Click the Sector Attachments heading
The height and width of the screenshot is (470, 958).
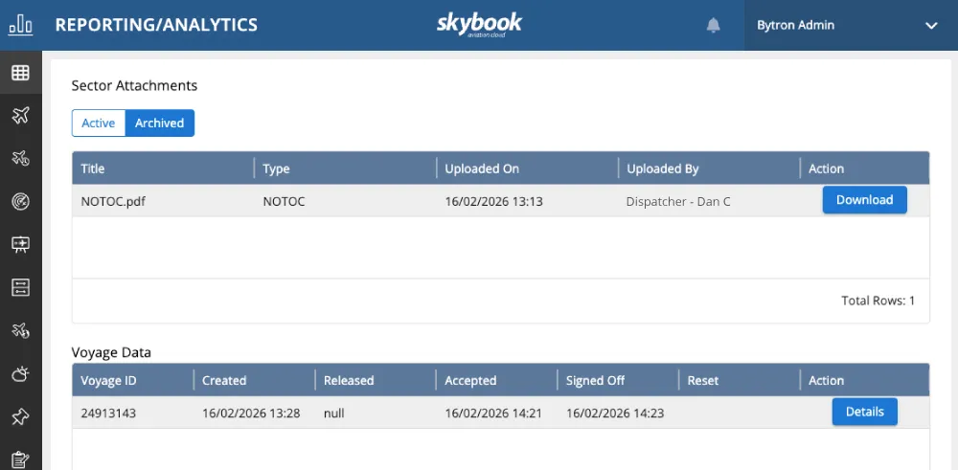(x=134, y=85)
